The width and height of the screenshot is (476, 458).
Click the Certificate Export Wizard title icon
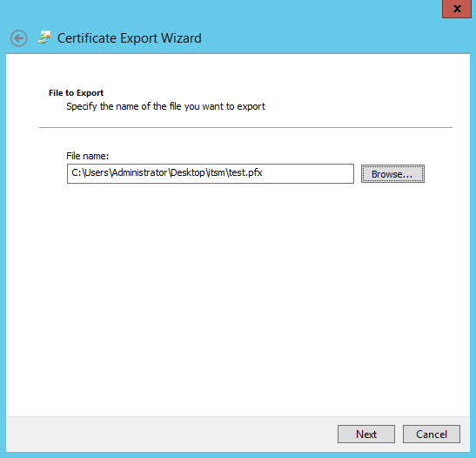[44, 37]
